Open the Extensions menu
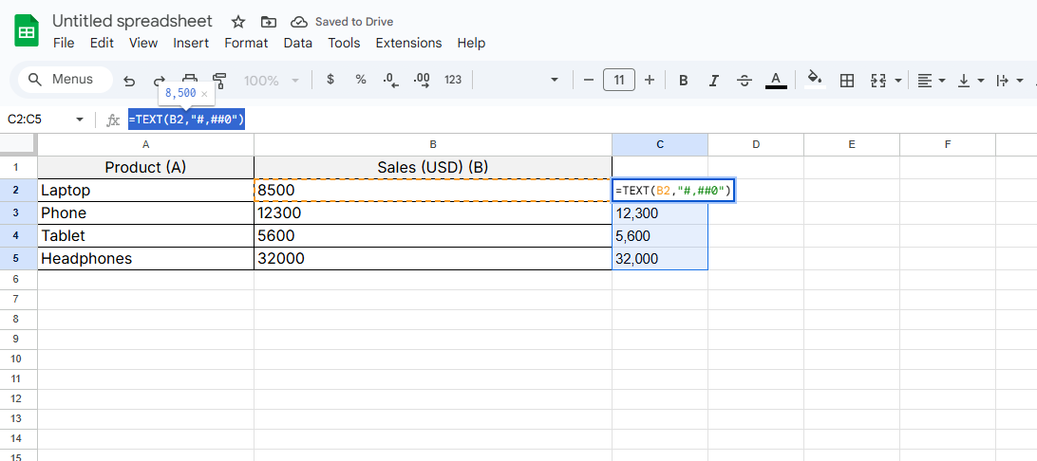 tap(408, 43)
